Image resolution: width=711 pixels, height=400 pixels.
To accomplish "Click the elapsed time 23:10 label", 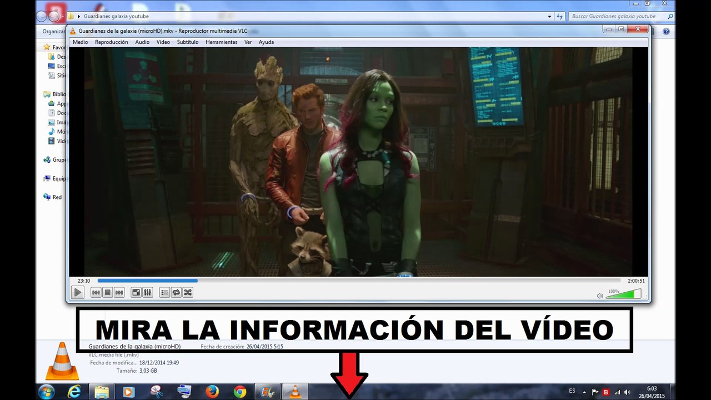I will click(x=84, y=281).
